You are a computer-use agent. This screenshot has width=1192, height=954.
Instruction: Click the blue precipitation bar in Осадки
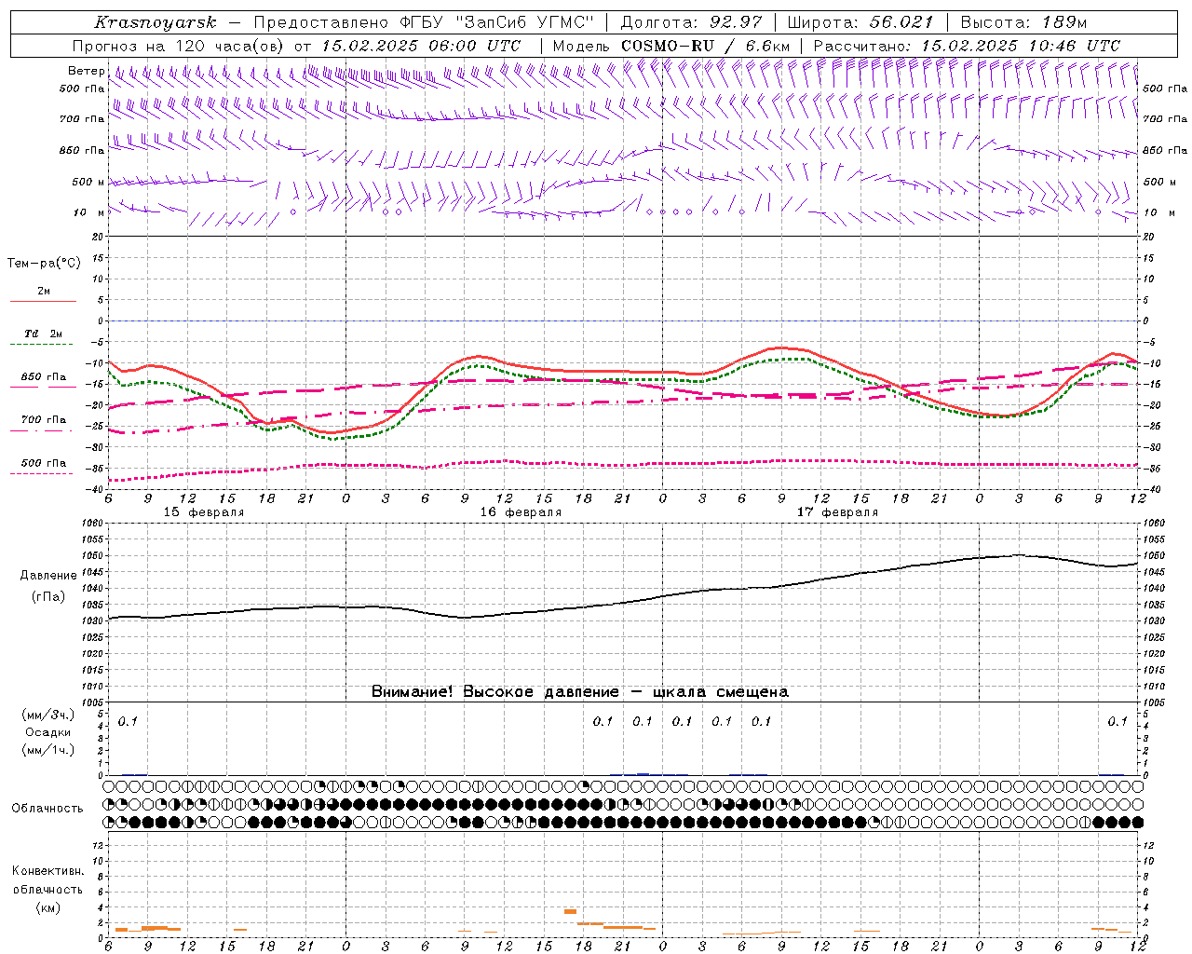(x=643, y=773)
